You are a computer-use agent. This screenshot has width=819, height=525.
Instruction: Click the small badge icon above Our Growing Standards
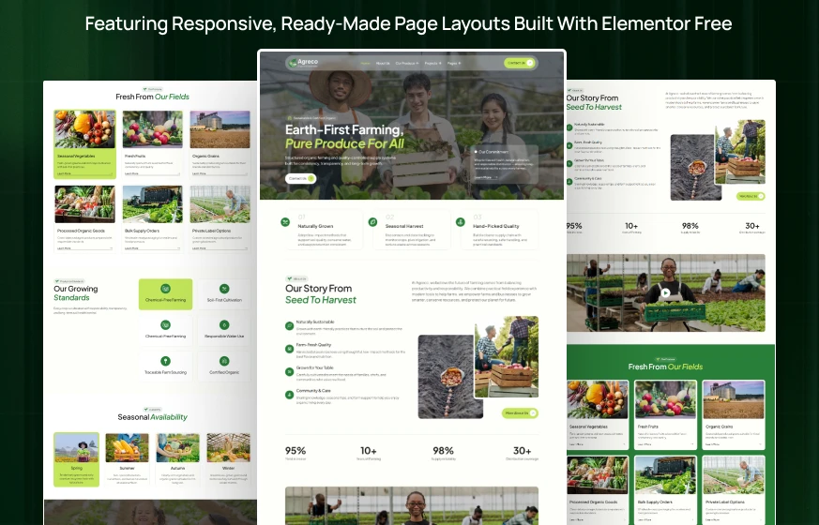pyautogui.click(x=56, y=281)
